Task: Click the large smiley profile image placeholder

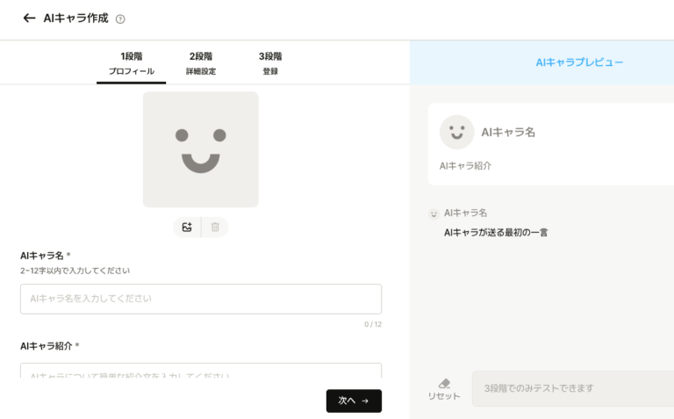Action: 201,149
